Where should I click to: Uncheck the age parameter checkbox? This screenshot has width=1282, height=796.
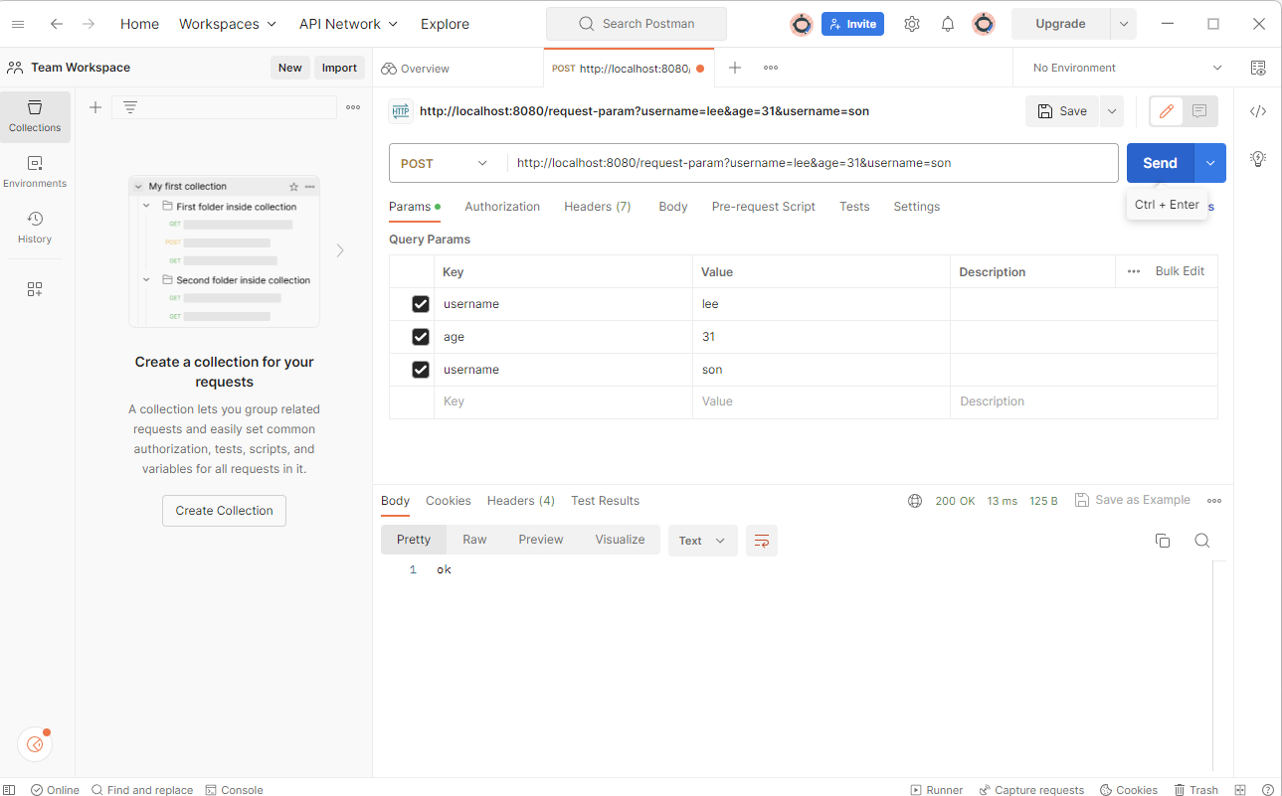tap(421, 337)
